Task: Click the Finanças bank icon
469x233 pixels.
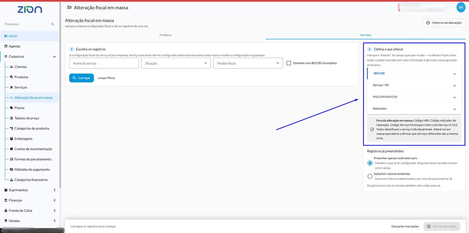Action: pyautogui.click(x=6, y=200)
